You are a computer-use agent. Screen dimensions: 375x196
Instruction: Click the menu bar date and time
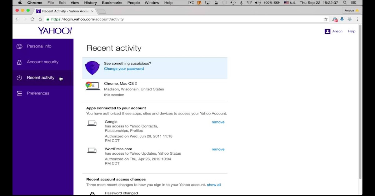319,3
